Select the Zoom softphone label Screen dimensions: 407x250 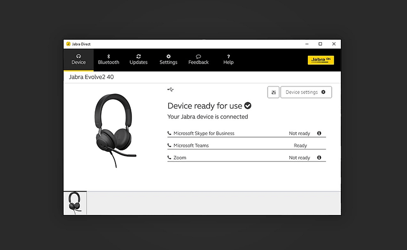pos(180,158)
